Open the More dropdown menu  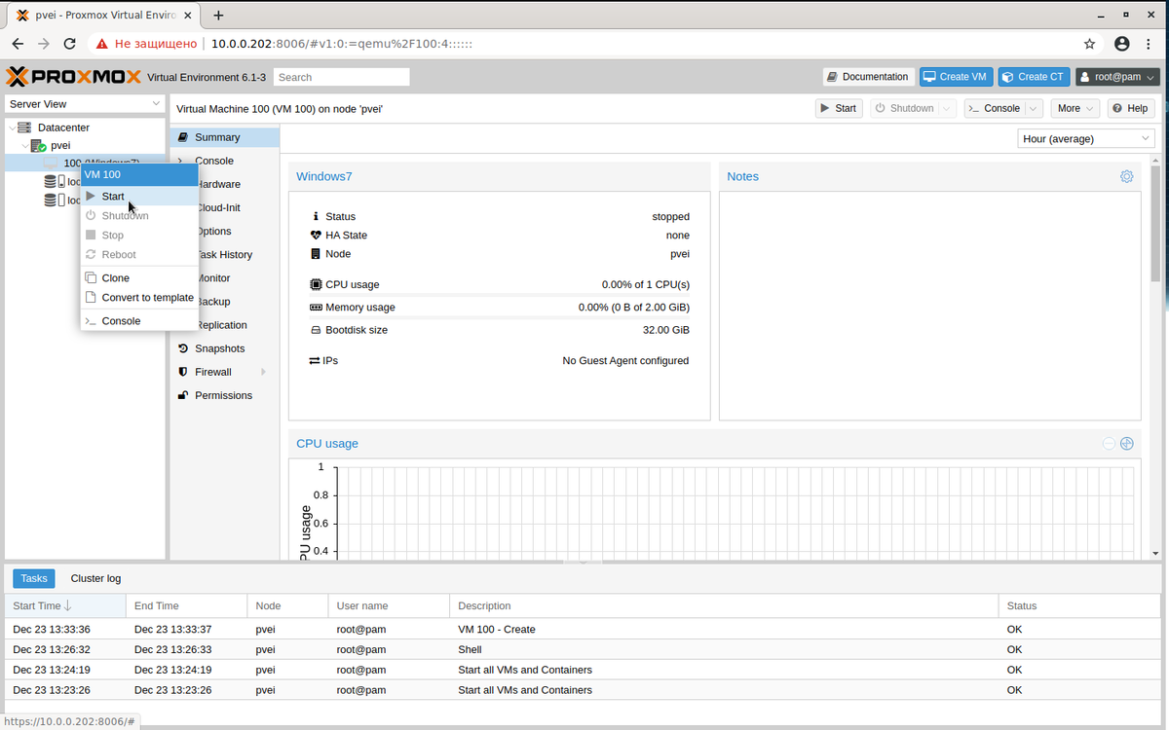click(1075, 108)
